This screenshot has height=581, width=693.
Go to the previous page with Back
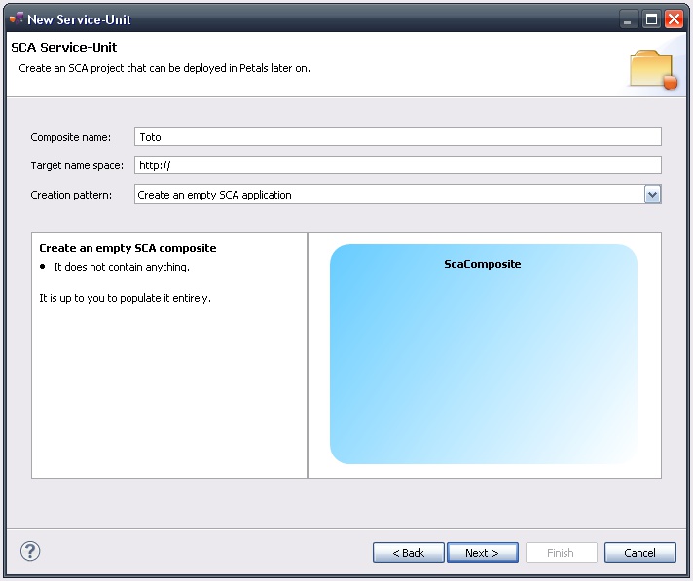[408, 553]
